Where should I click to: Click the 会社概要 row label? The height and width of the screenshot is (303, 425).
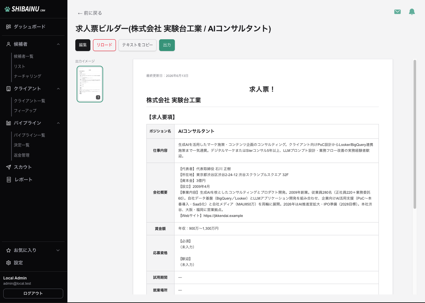[x=160, y=192]
